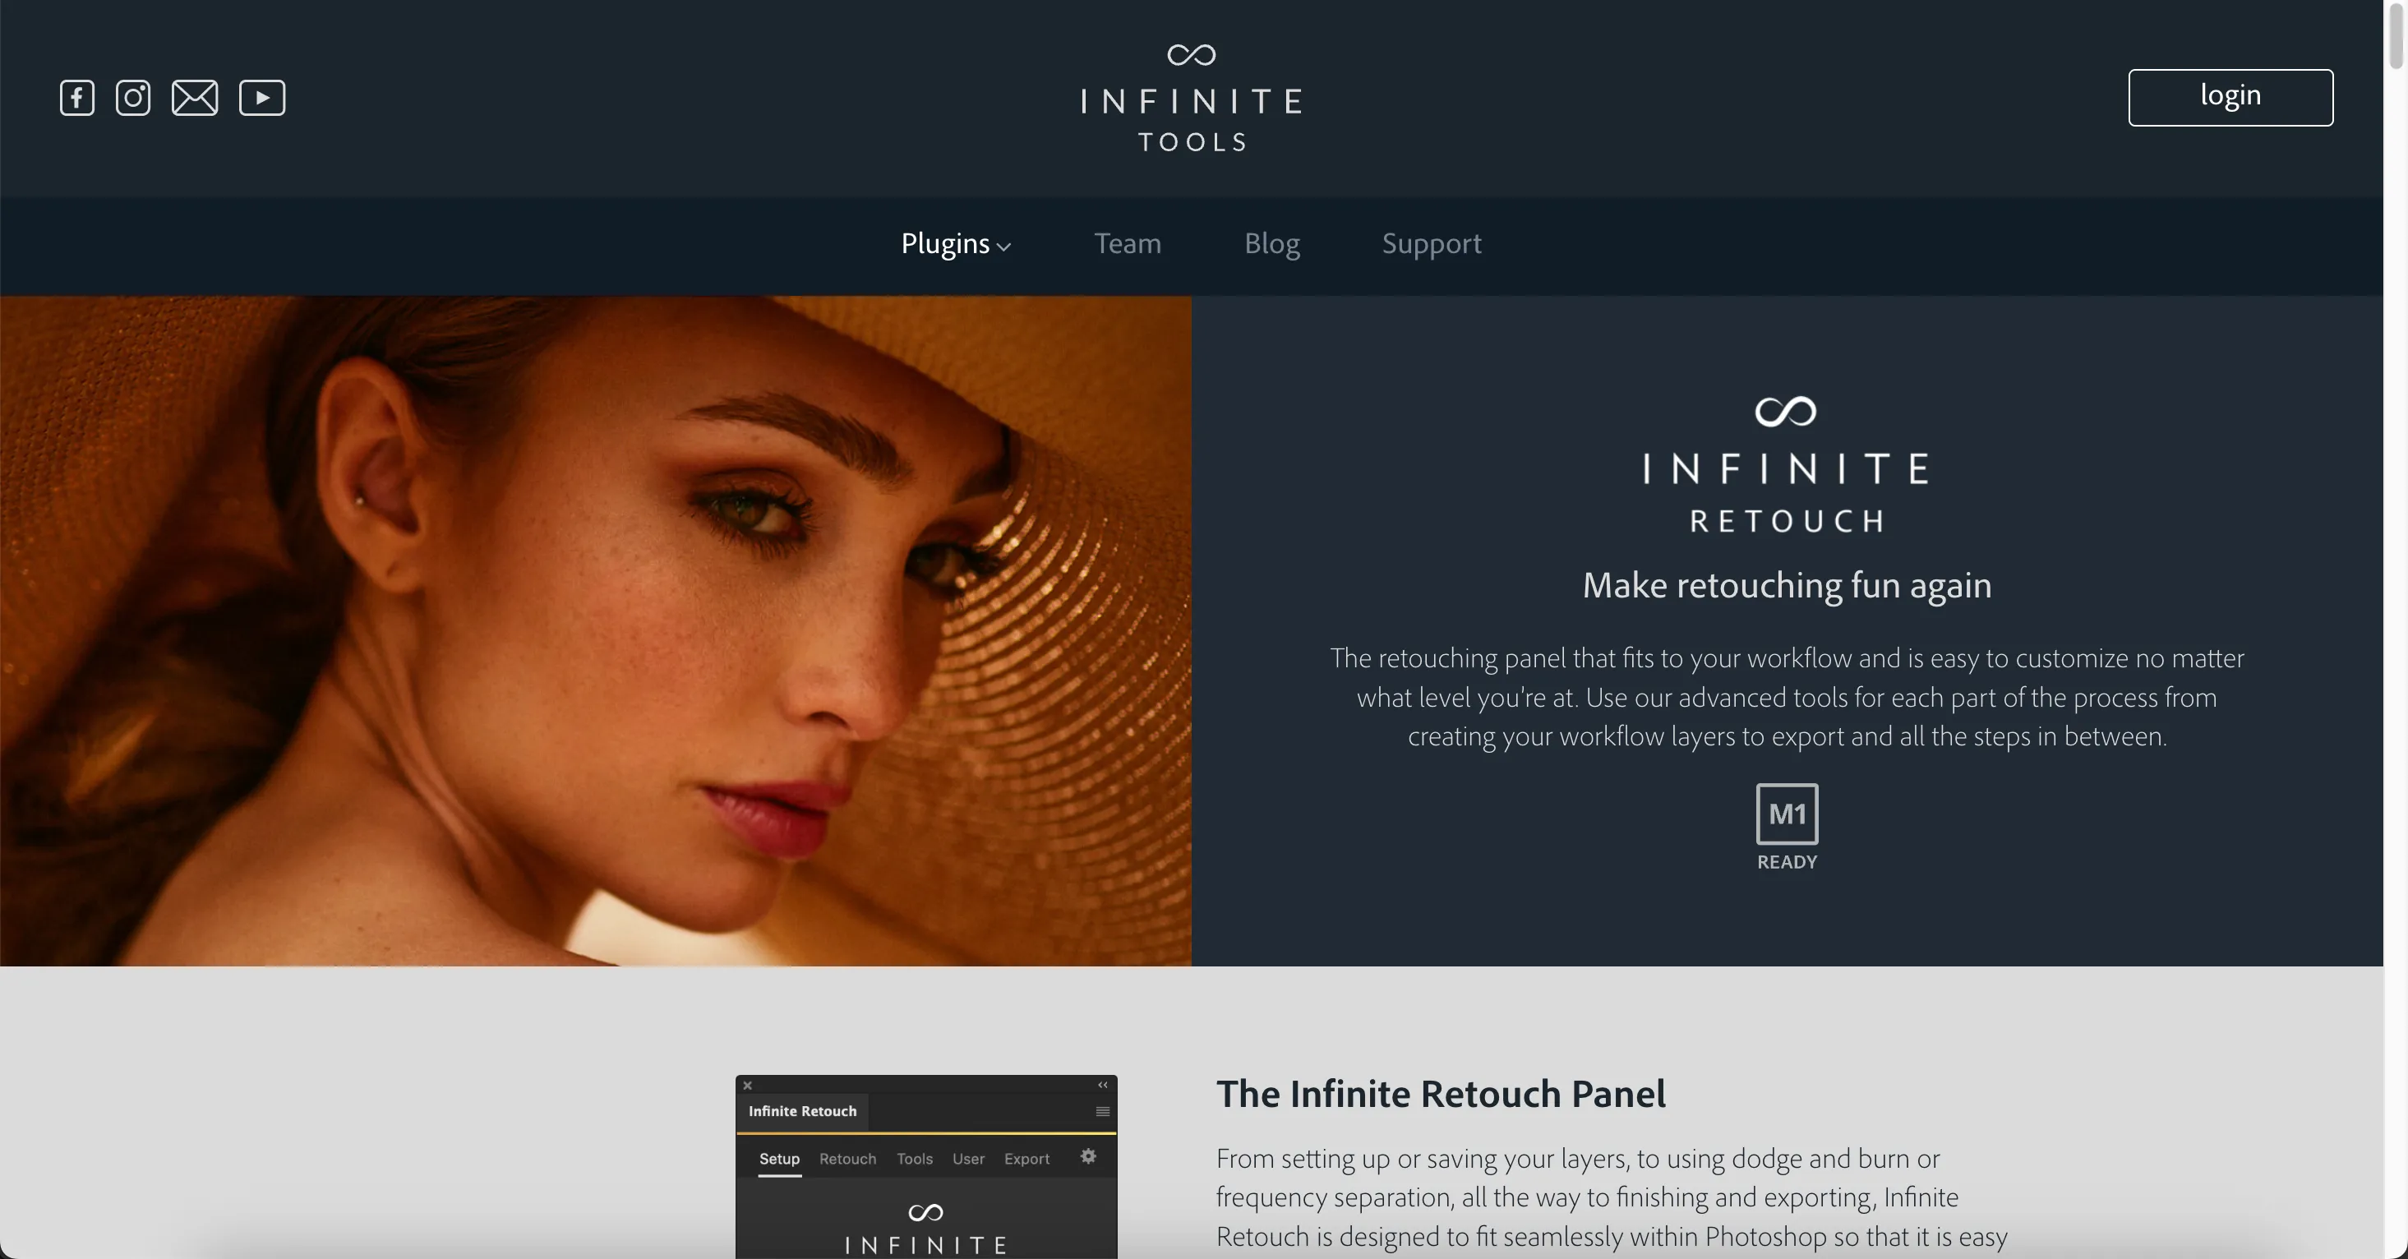The image size is (2408, 1259).
Task: Expand the Plugins dropdown menu
Action: pyautogui.click(x=955, y=244)
